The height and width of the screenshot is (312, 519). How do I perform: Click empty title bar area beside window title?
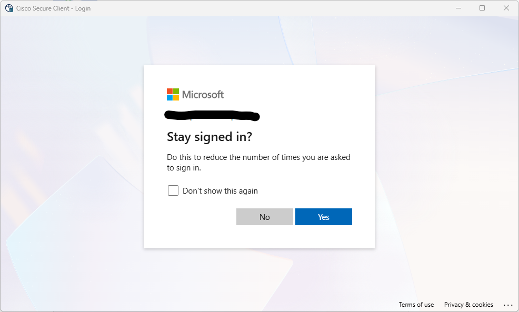pyautogui.click(x=265, y=8)
